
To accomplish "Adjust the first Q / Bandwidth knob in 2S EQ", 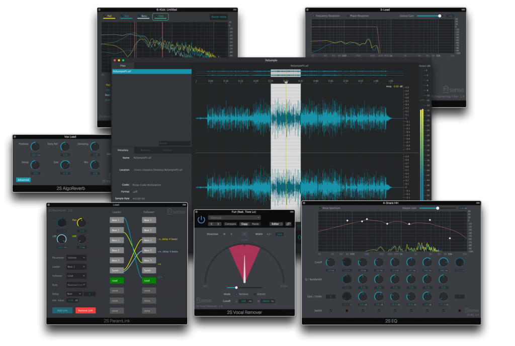I will point(347,279).
